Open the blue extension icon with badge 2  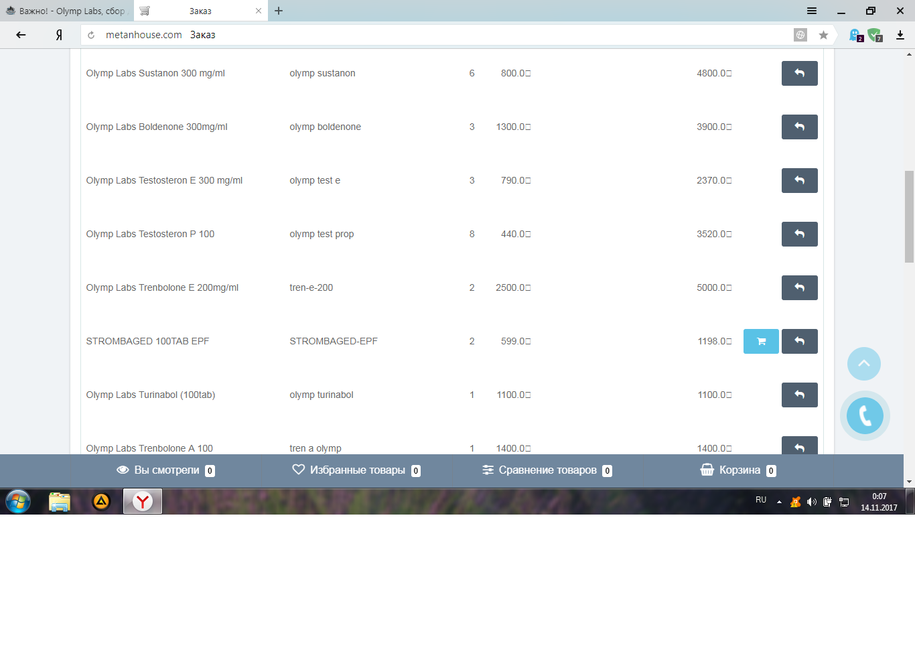(856, 35)
